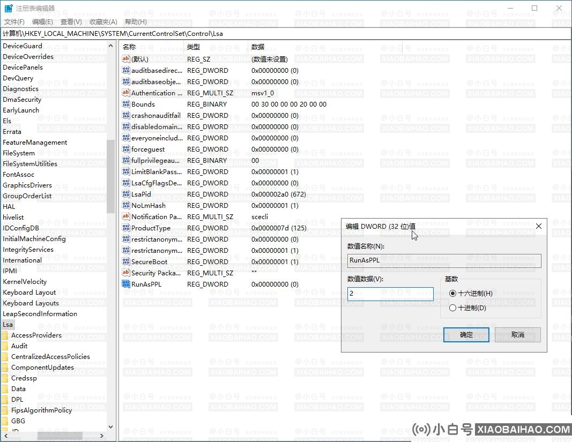The image size is (572, 442).
Task: Select the Keyboard Layouts key
Action: coord(31,303)
